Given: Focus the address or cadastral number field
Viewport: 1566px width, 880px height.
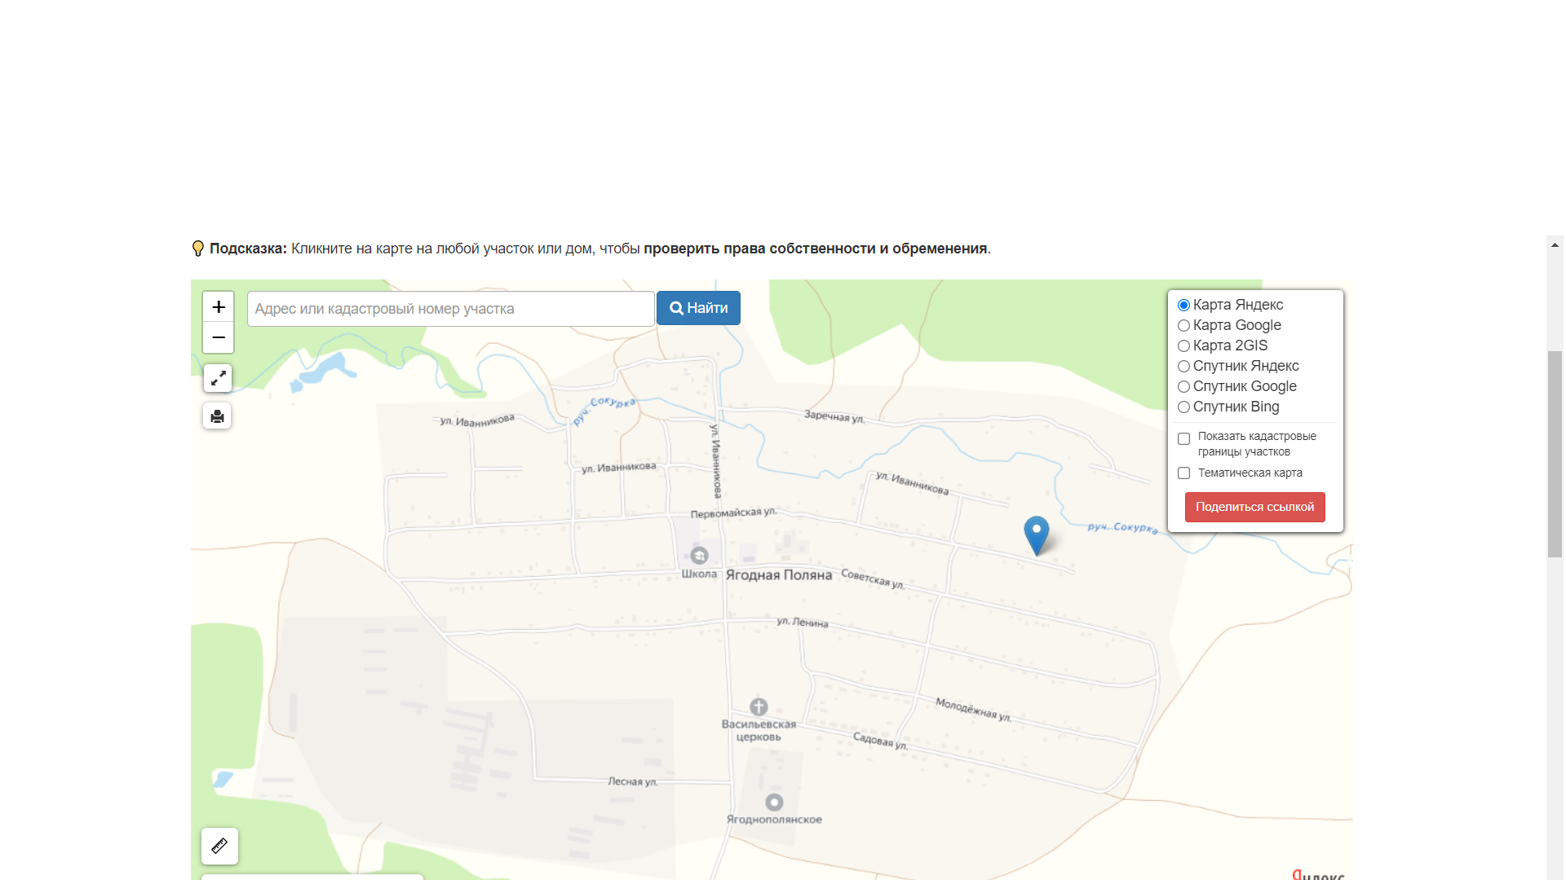Looking at the screenshot, I should click(450, 309).
